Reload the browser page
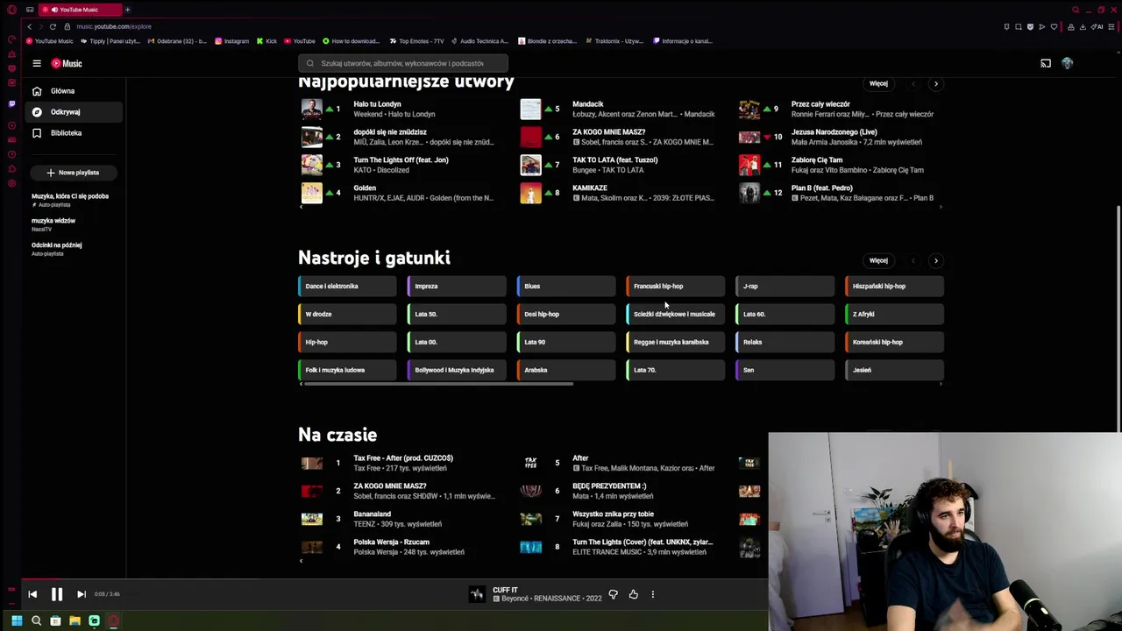Image resolution: width=1122 pixels, height=631 pixels. (x=53, y=26)
